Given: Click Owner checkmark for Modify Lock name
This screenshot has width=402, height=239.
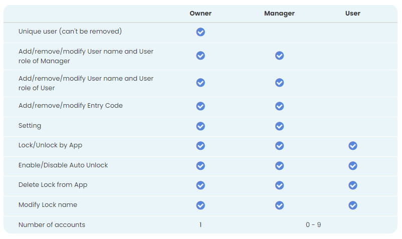Looking at the screenshot, I should (200, 205).
